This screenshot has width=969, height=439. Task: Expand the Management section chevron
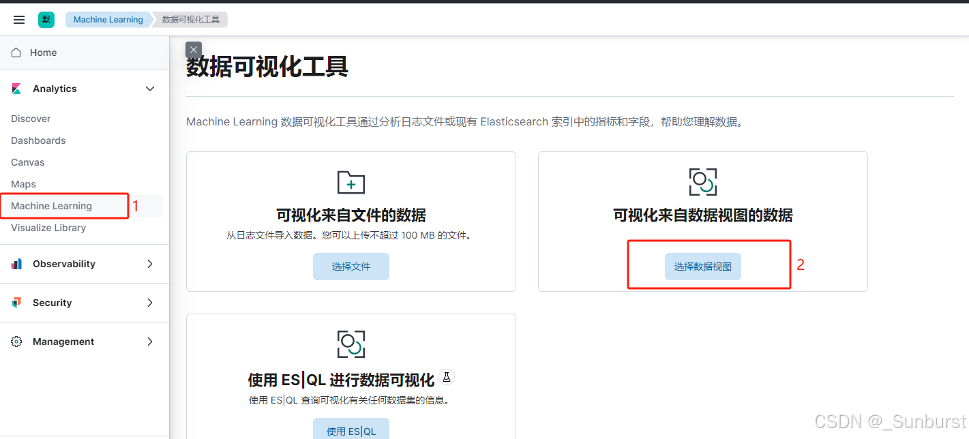click(150, 342)
